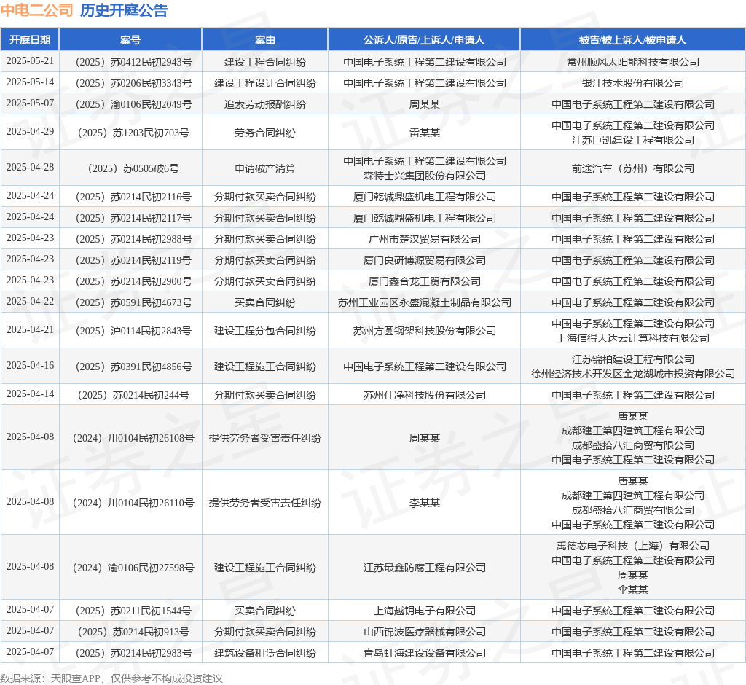Viewport: 746px width, 685px height.
Task: Click the date 2025-04-28
Action: [x=30, y=167]
